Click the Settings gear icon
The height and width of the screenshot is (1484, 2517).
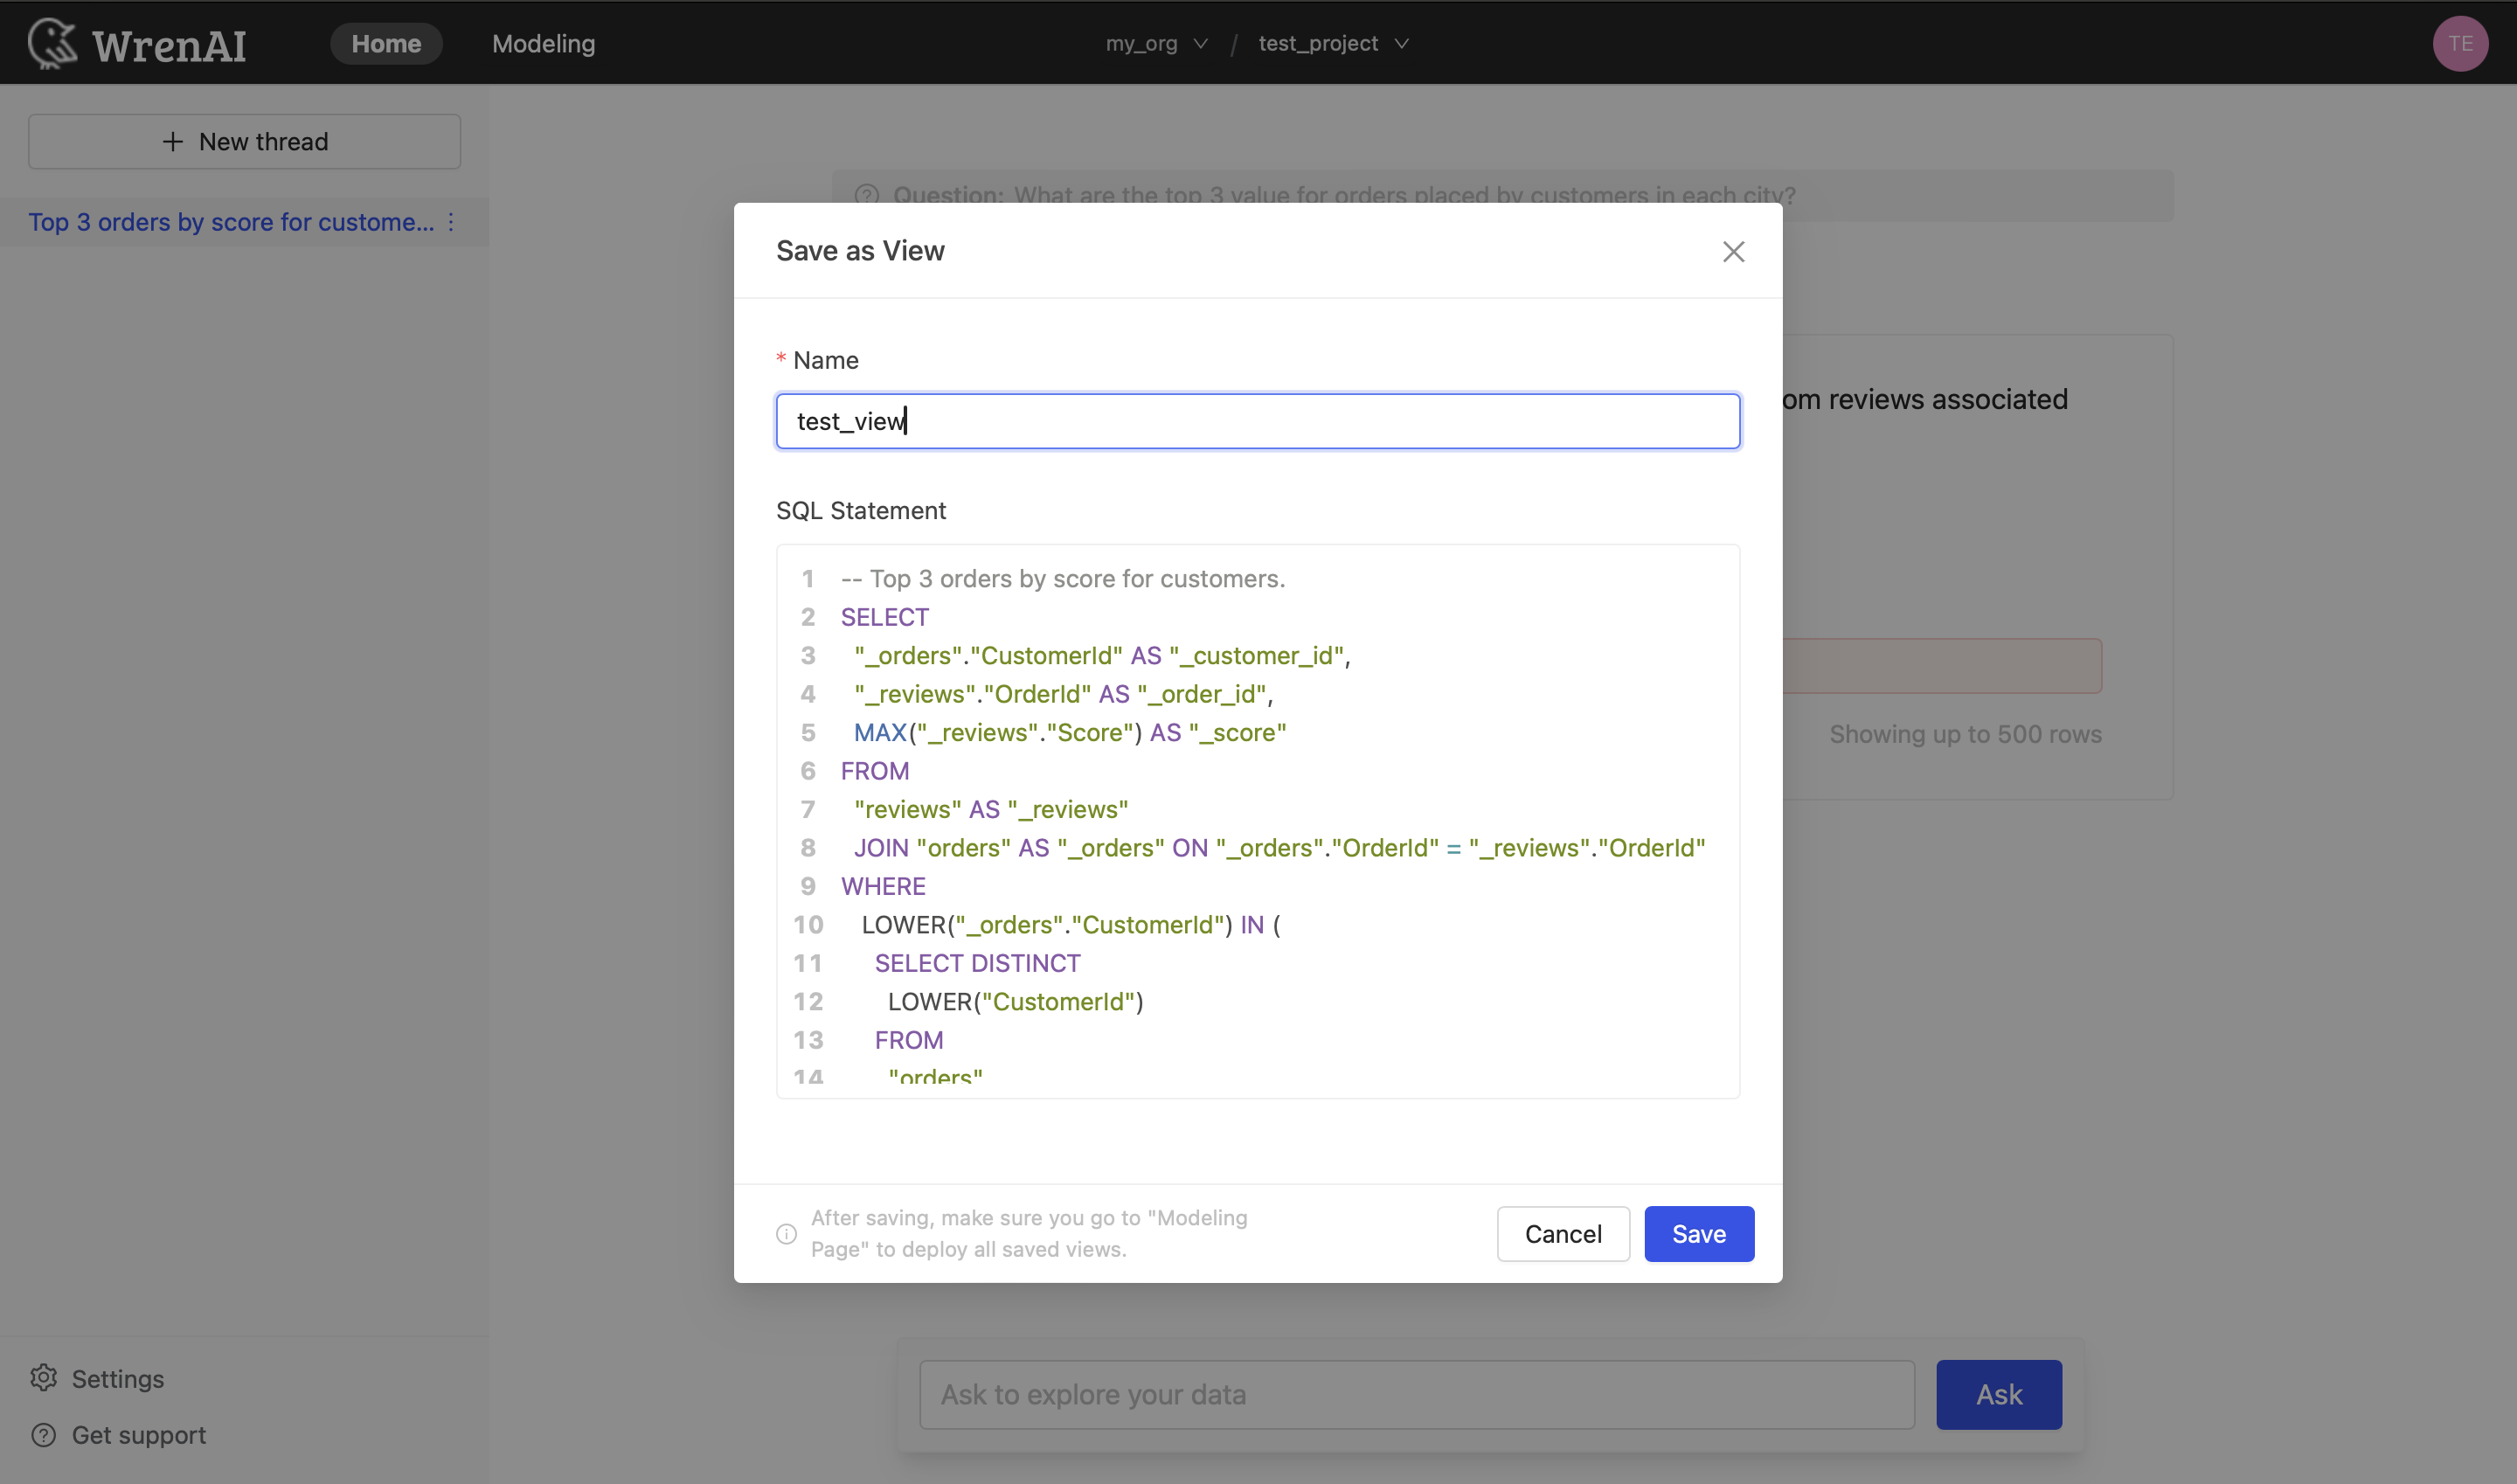point(45,1377)
